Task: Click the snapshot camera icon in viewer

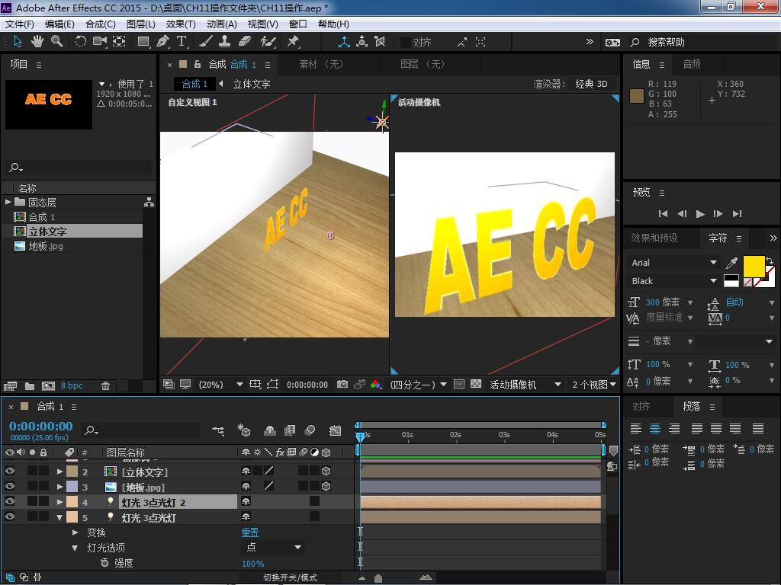Action: pos(342,384)
